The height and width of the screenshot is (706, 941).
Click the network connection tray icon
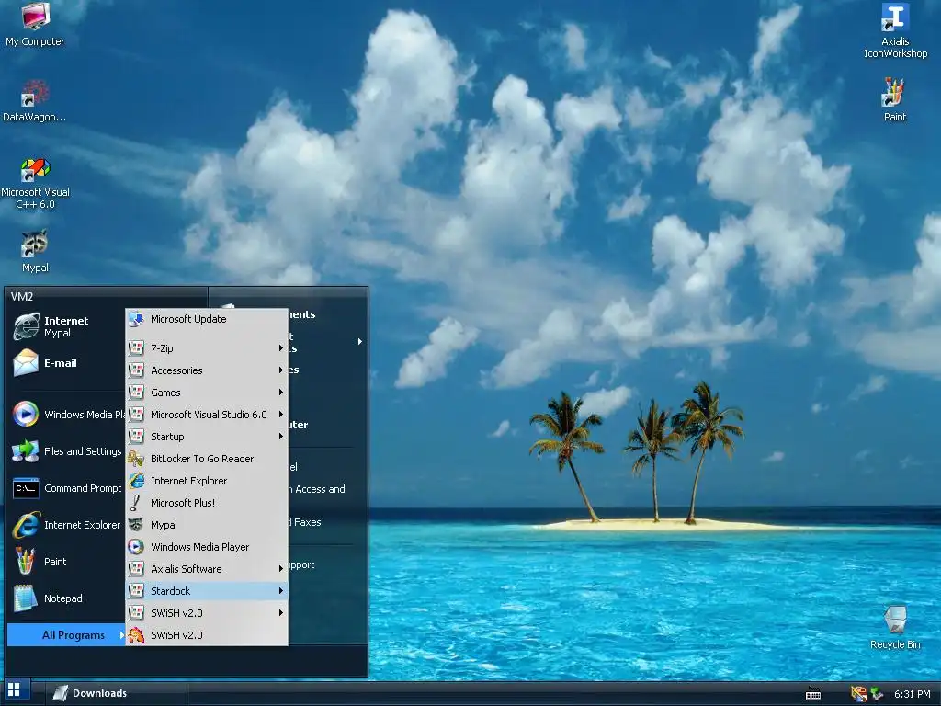click(878, 694)
